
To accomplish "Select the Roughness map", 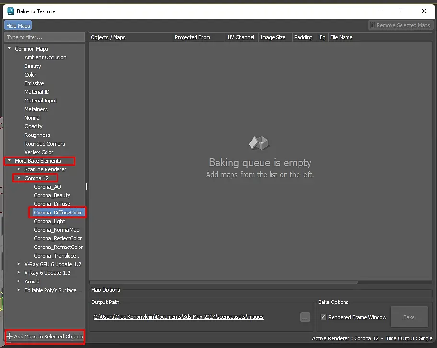I will pyautogui.click(x=37, y=135).
